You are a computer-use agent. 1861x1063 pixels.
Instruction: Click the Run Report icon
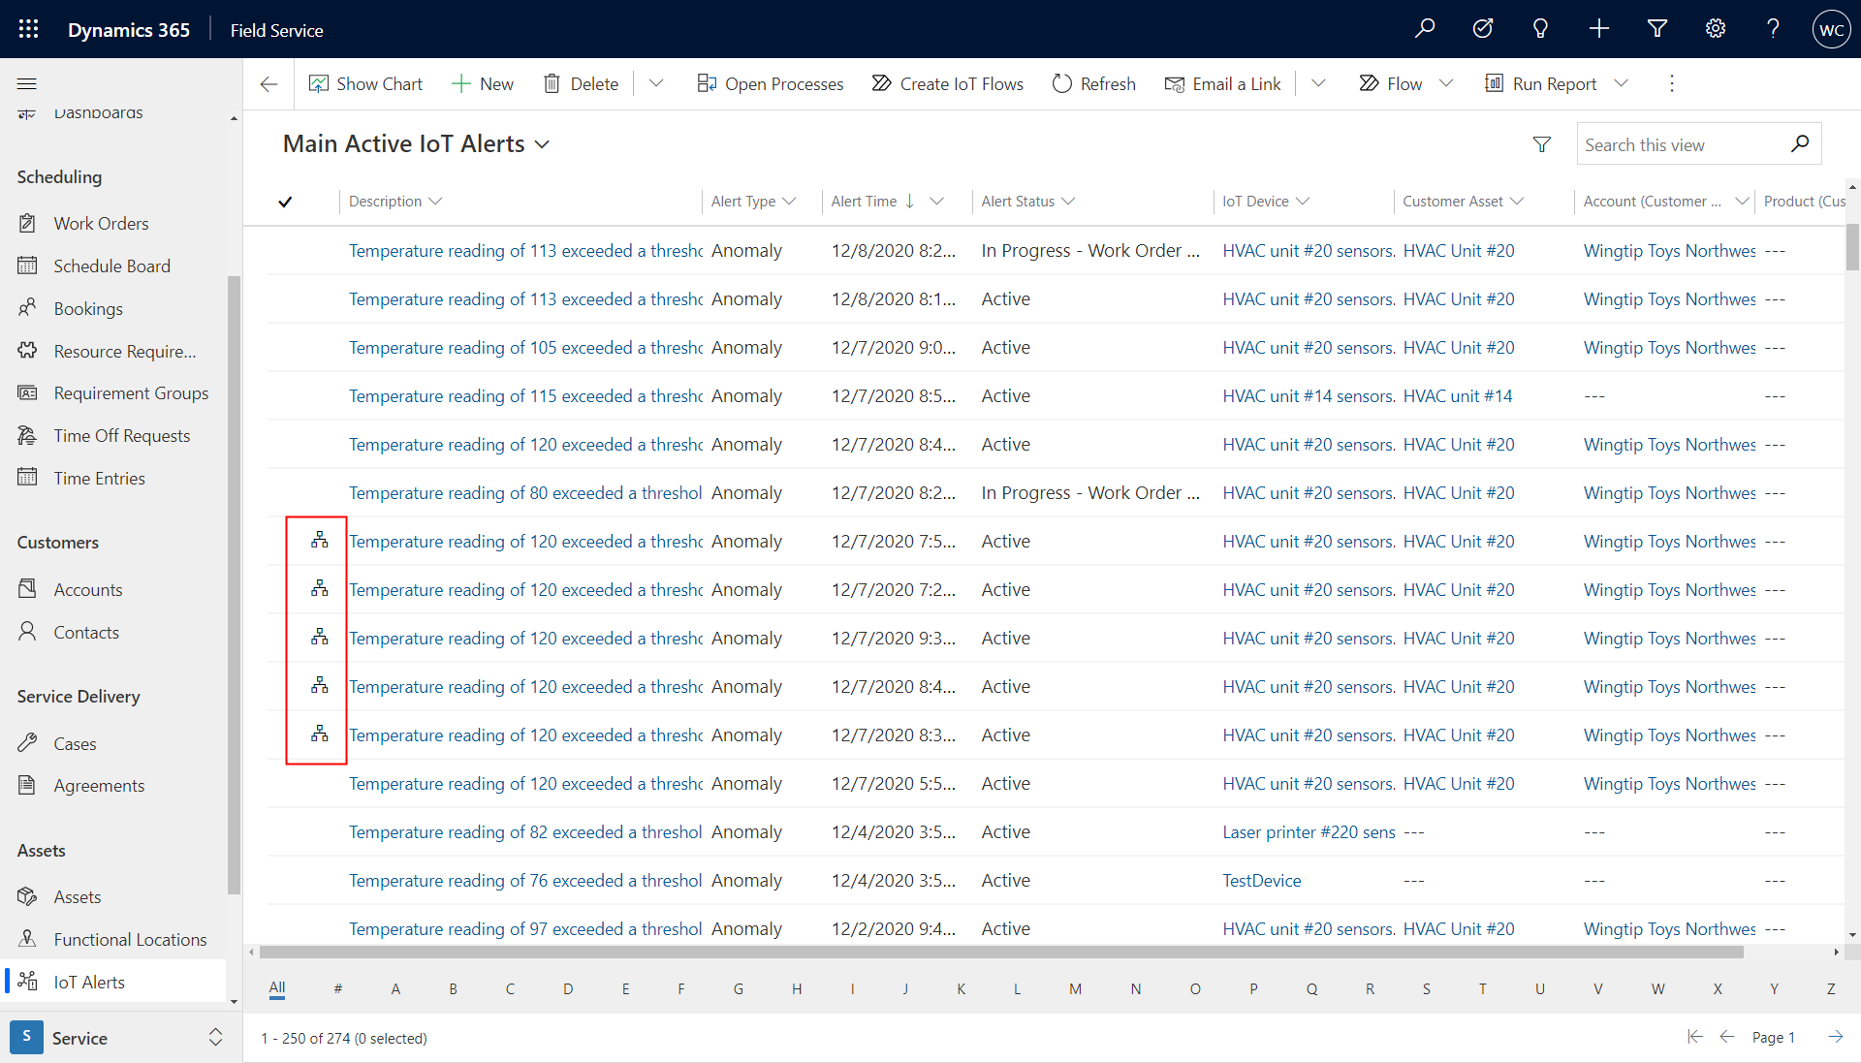1493,83
